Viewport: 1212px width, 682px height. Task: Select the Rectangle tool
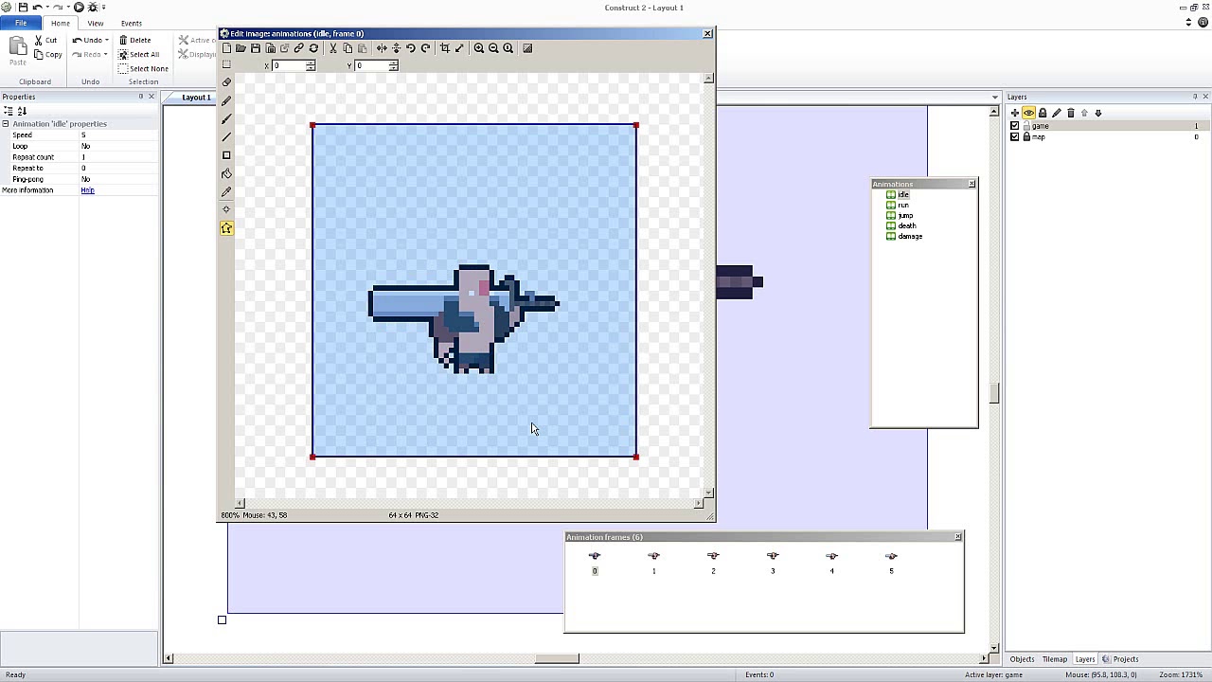click(226, 155)
